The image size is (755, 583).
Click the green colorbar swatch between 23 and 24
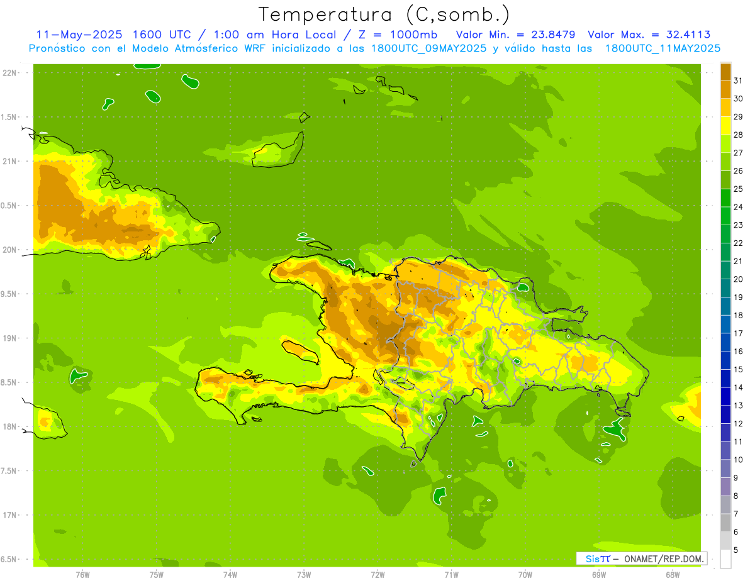click(725, 216)
